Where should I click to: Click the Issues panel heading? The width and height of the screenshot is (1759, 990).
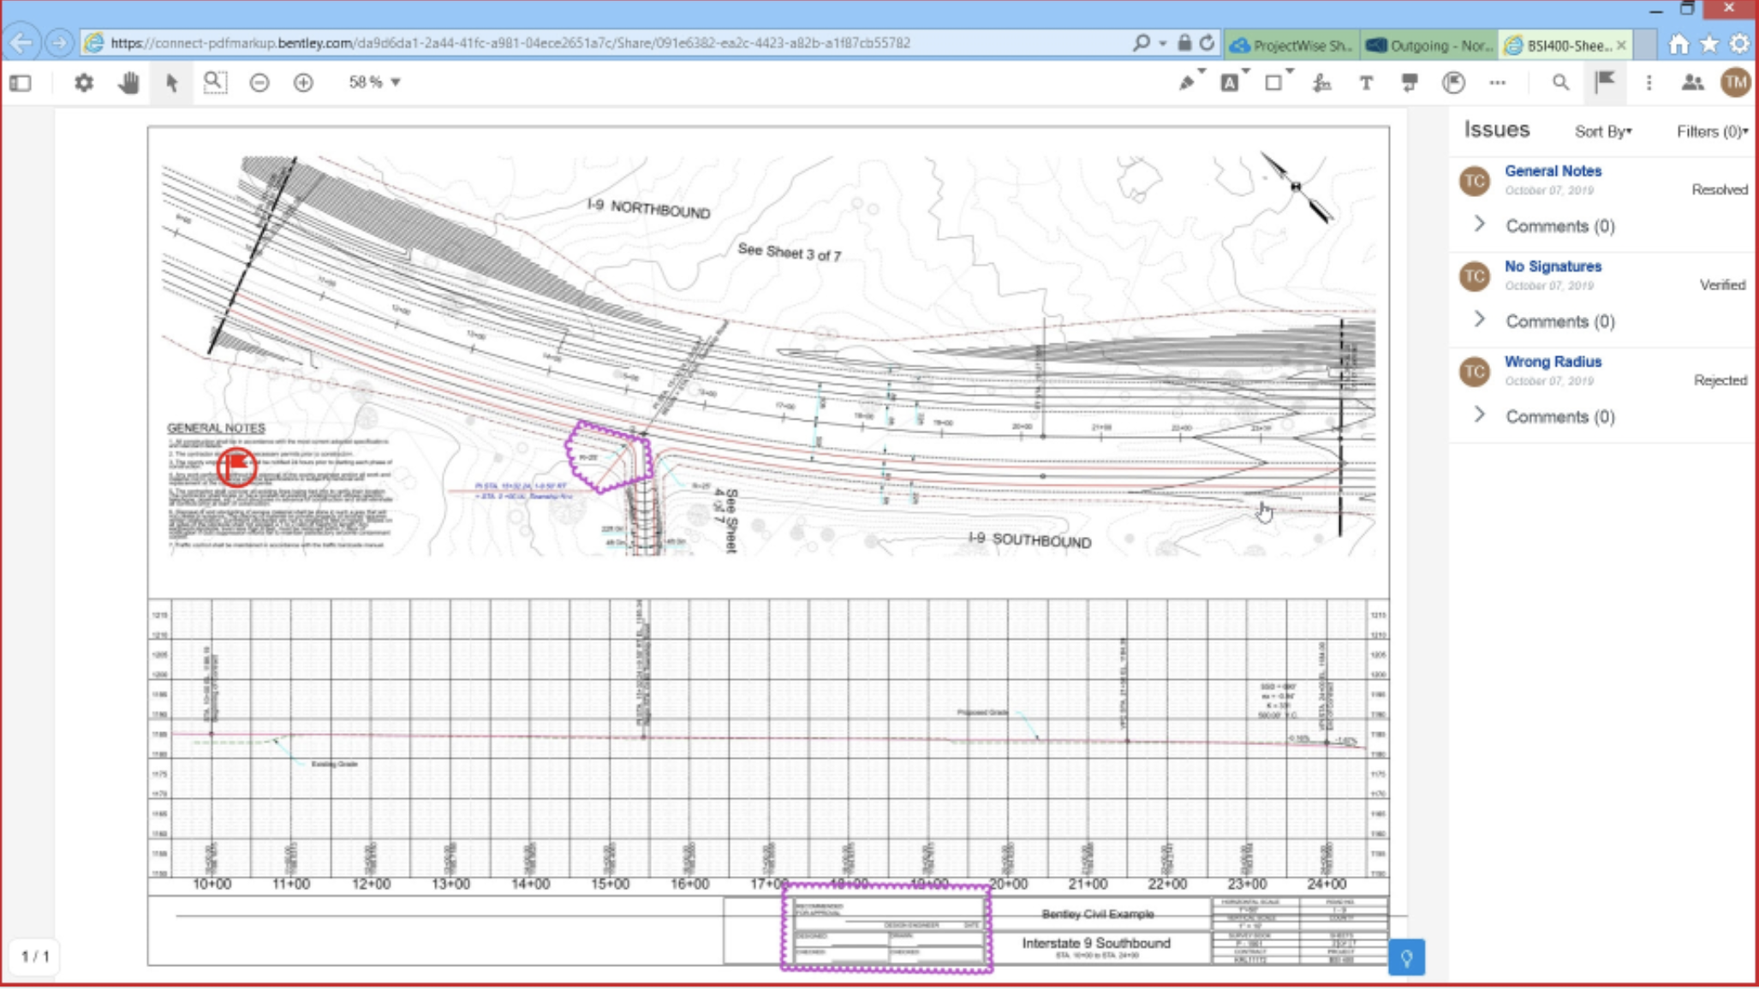[x=1496, y=129]
